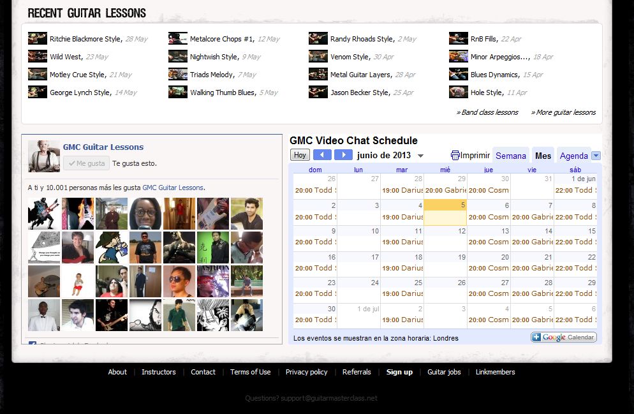The image size is (634, 414).
Task: Open the GMC Guitar Lessons profile picture
Action: tap(43, 156)
